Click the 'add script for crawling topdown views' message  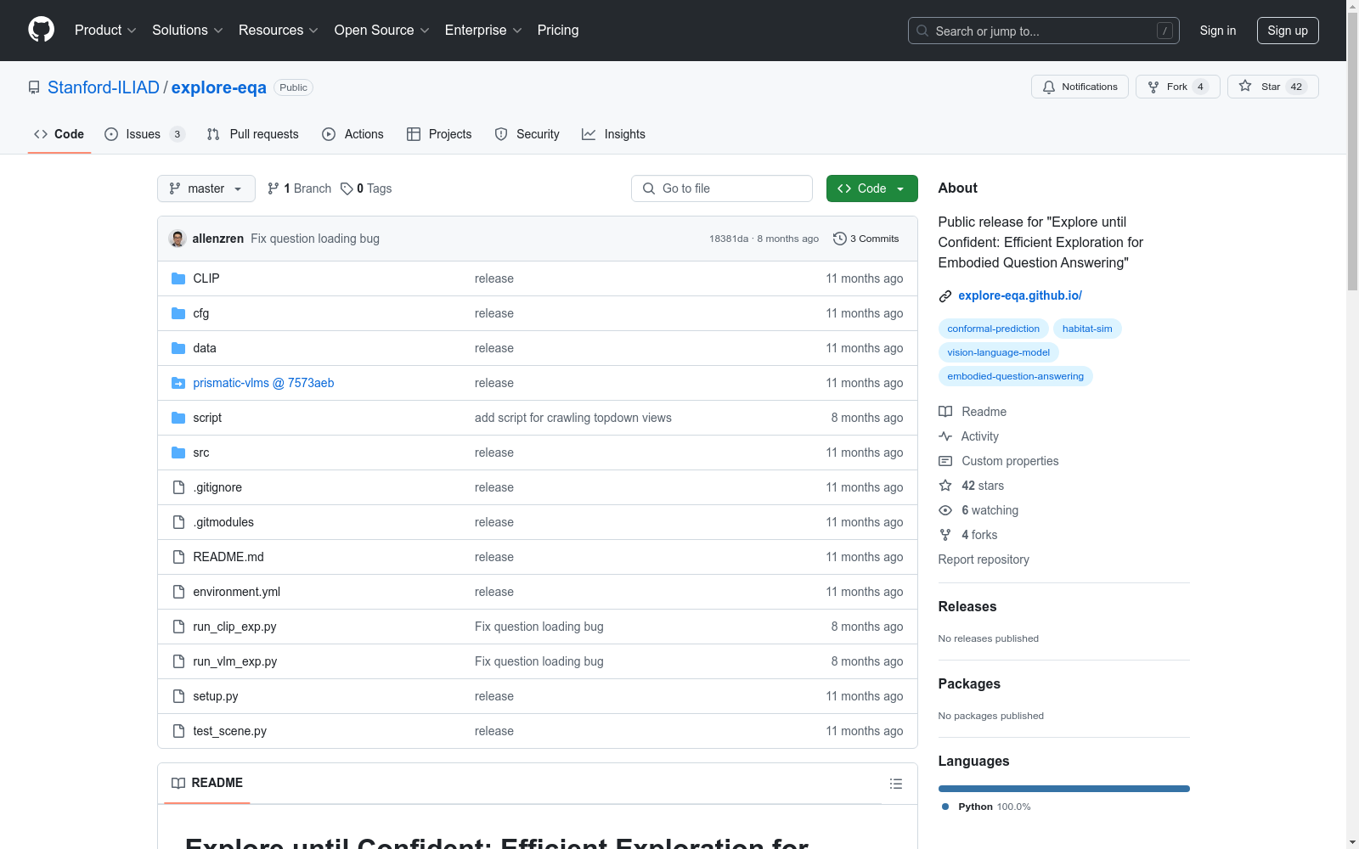[573, 418]
